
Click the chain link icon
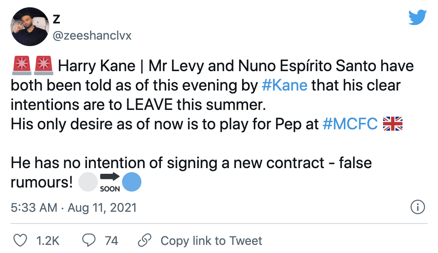coord(144,241)
